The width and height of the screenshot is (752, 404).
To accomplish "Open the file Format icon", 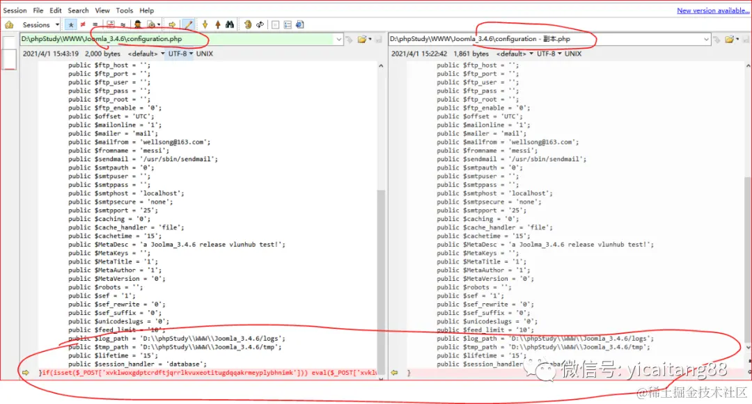I will pos(151,24).
